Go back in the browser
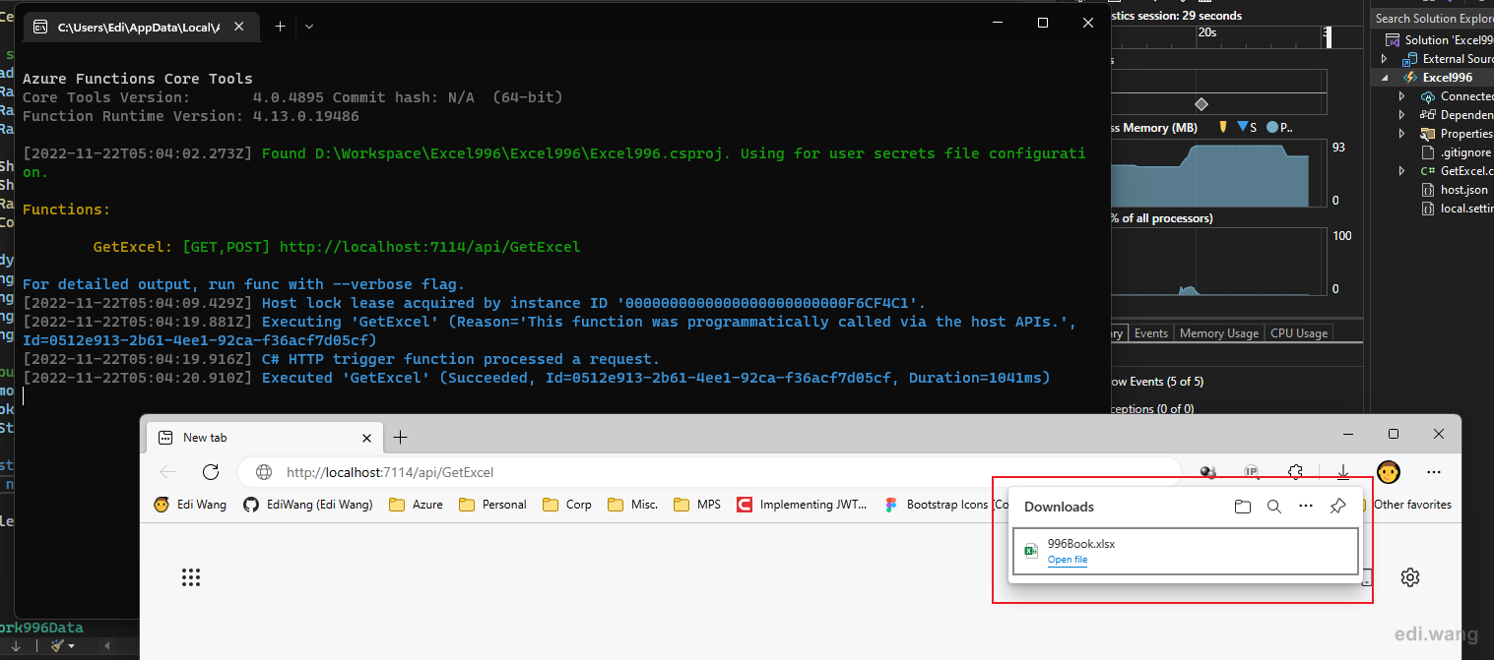The height and width of the screenshot is (660, 1494). [x=167, y=472]
